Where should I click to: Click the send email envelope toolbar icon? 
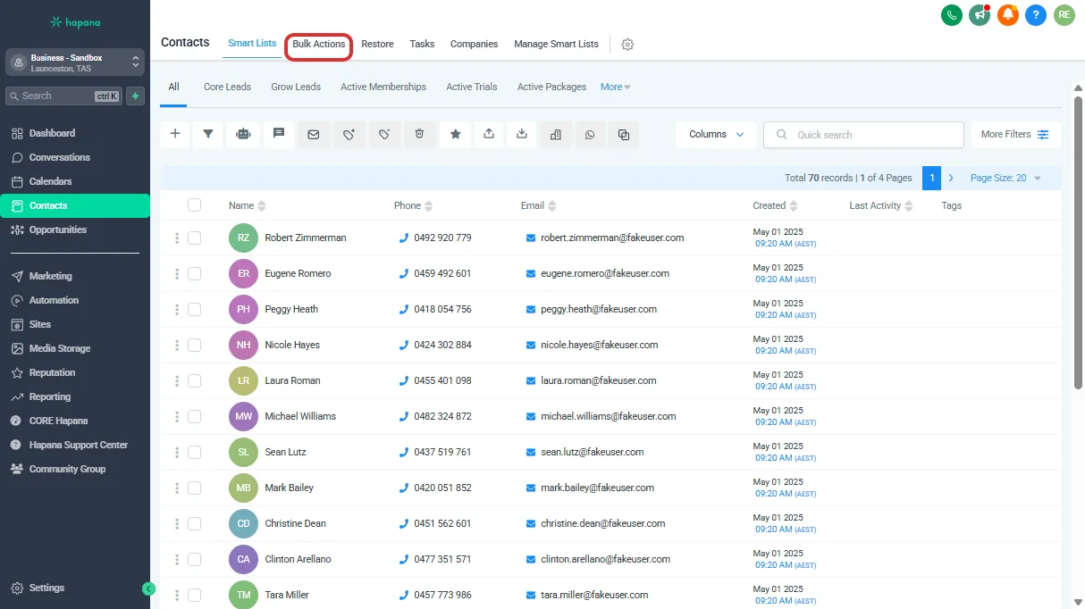(313, 135)
